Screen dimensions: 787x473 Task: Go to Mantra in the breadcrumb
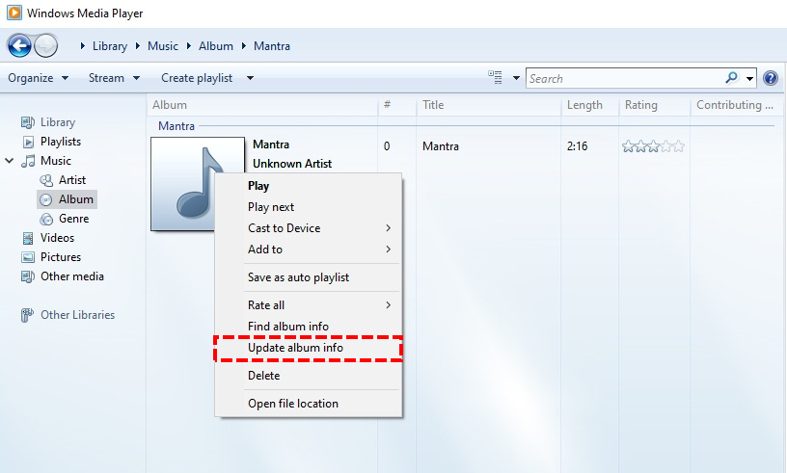click(x=272, y=46)
